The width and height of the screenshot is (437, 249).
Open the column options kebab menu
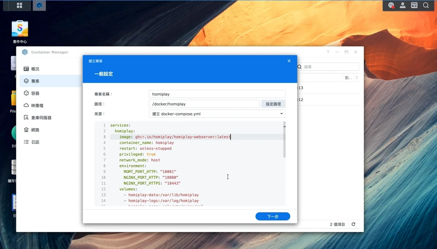pyautogui.click(x=357, y=77)
